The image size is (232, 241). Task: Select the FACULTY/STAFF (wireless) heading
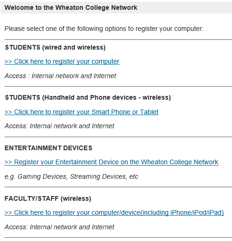coord(48,198)
